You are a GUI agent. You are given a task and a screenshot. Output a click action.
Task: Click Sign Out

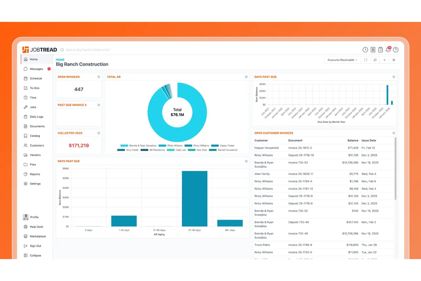[36, 246]
